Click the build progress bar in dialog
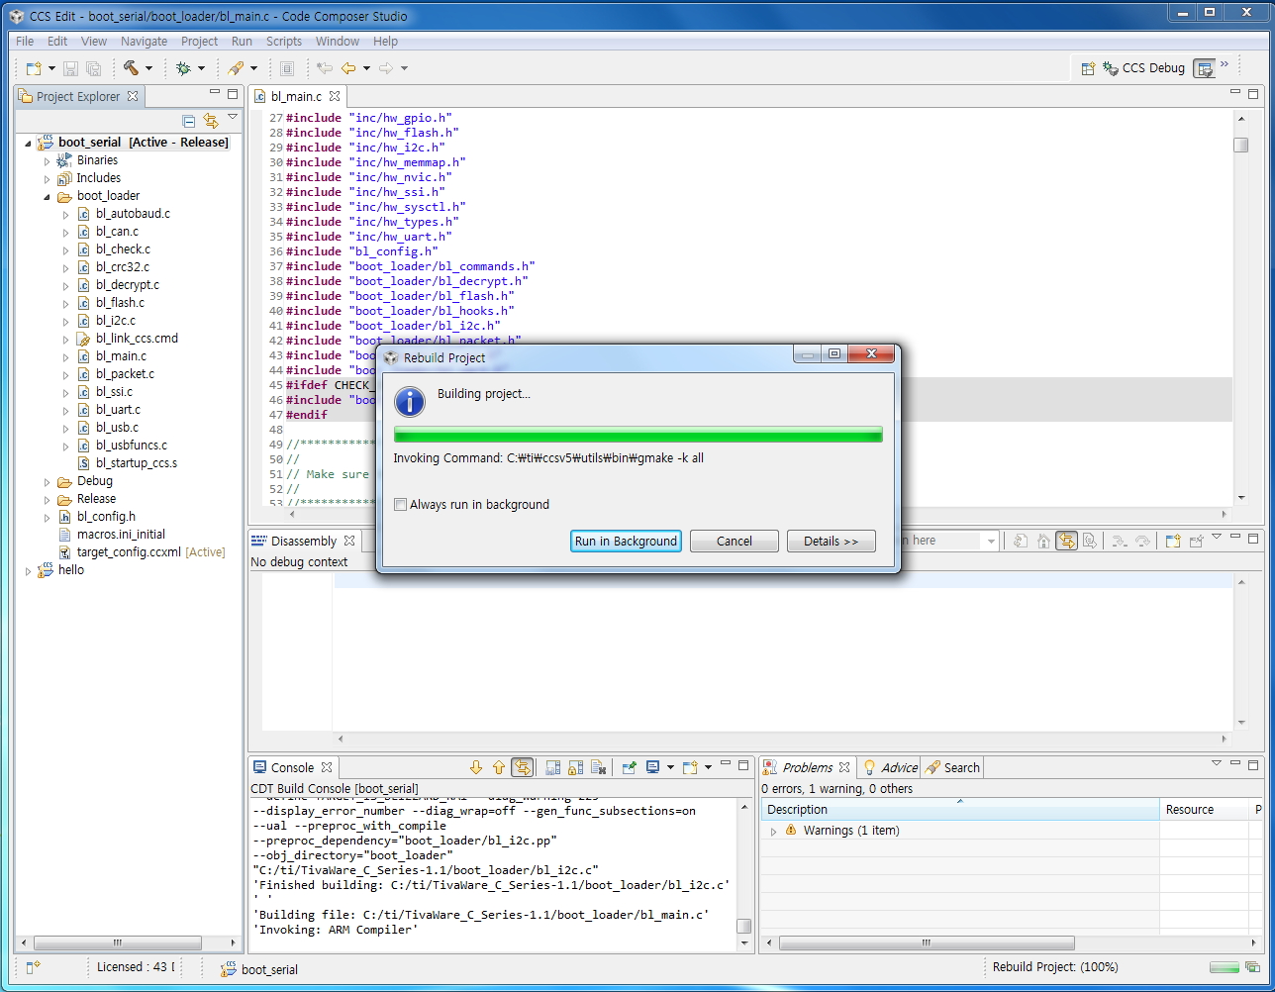The width and height of the screenshot is (1275, 992). [638, 434]
